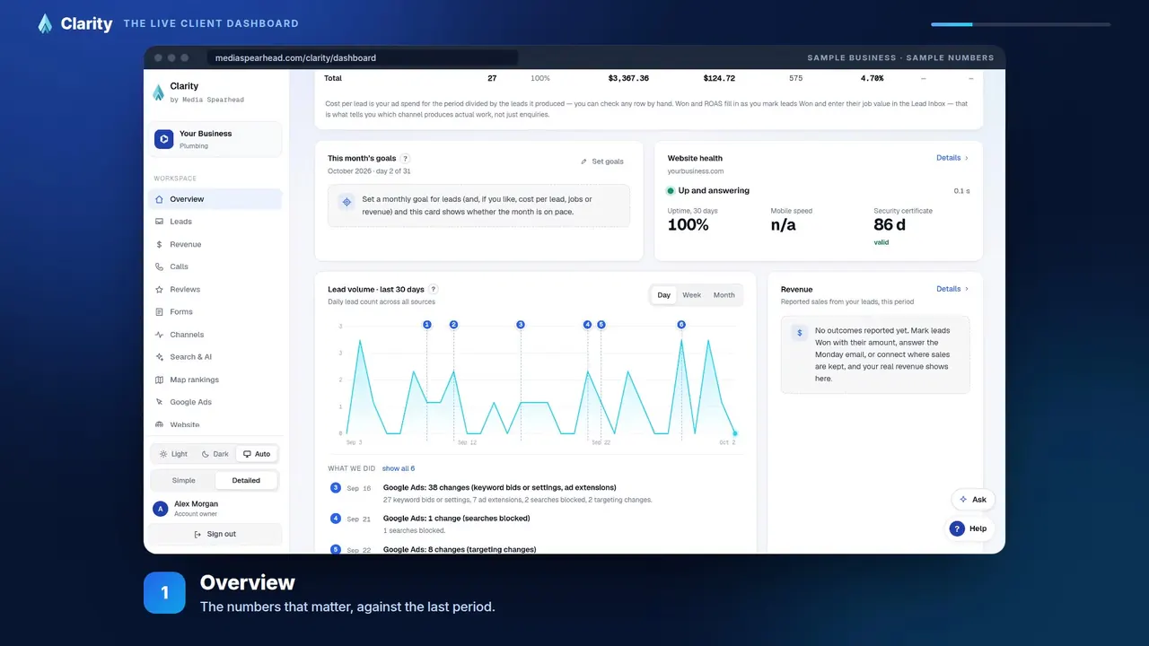Select the Auto theme option
The image size is (1149, 646).
[257, 454]
